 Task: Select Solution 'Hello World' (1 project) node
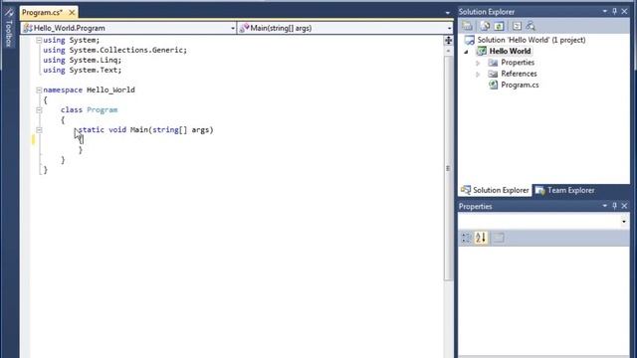pyautogui.click(x=531, y=40)
